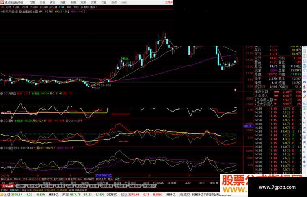
Task: Click the 大宗流入 row
Action: pos(278,96)
